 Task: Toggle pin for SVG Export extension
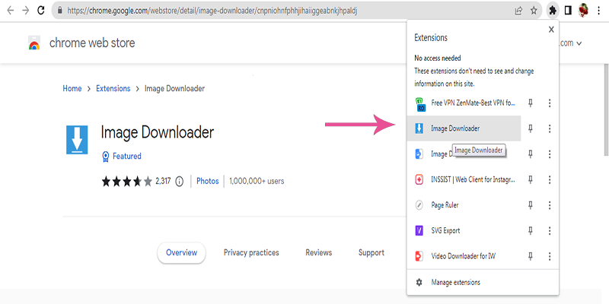point(531,230)
